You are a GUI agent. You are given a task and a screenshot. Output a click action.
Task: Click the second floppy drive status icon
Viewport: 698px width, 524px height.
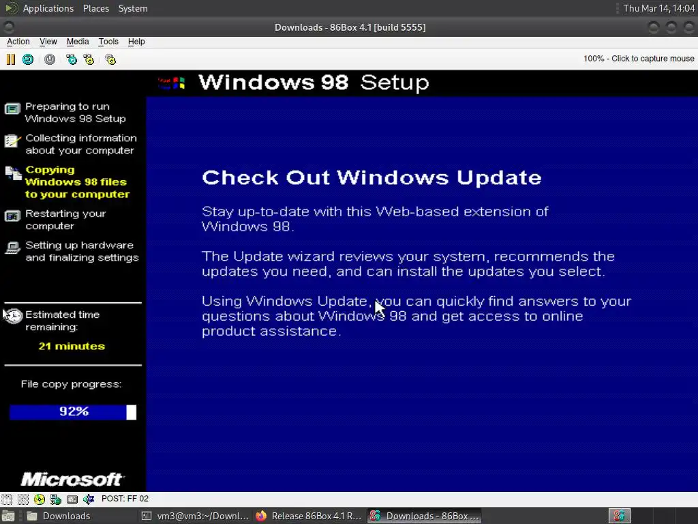[x=22, y=499]
